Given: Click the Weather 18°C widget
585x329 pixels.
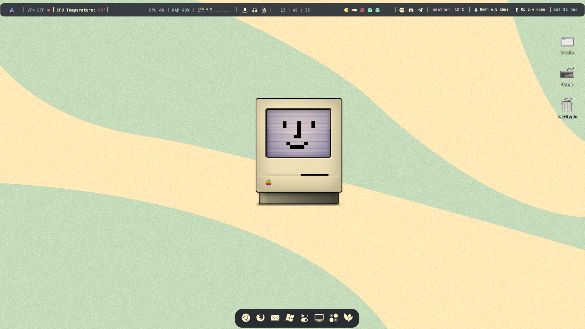Looking at the screenshot, I should click(448, 10).
